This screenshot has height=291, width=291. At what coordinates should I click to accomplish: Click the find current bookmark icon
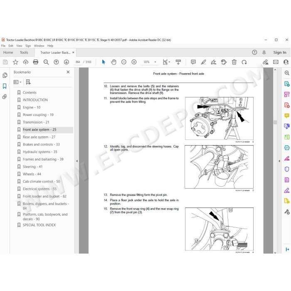pos(28,82)
